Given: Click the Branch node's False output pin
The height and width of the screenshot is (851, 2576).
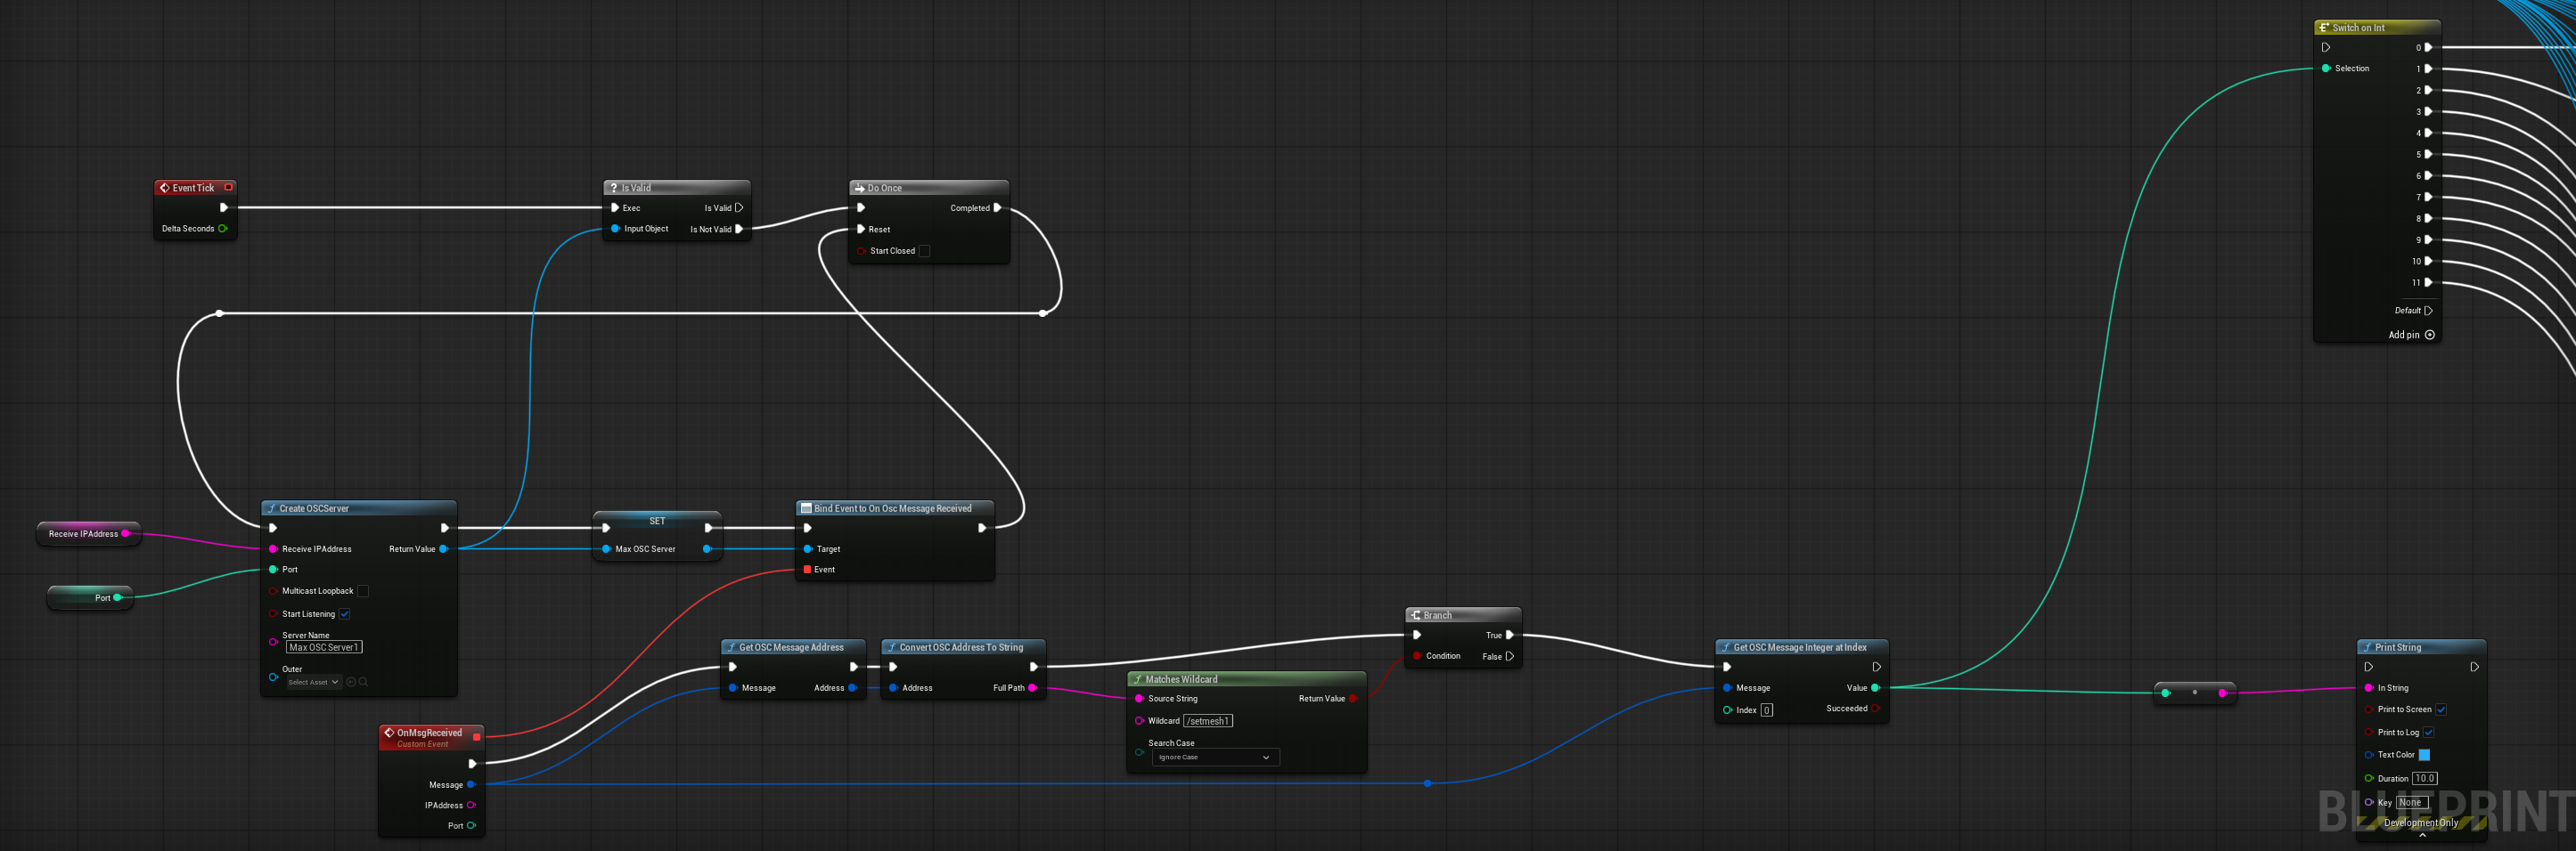Looking at the screenshot, I should click(x=1509, y=656).
